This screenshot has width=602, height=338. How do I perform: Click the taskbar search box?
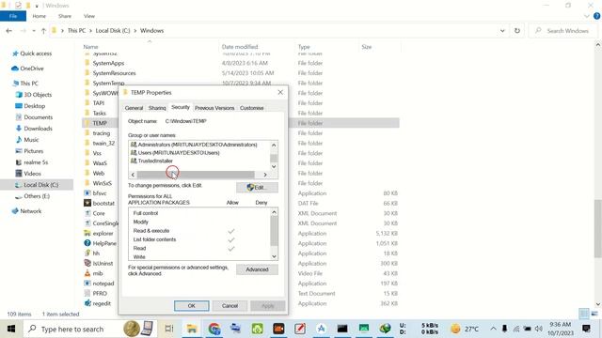pos(90,329)
